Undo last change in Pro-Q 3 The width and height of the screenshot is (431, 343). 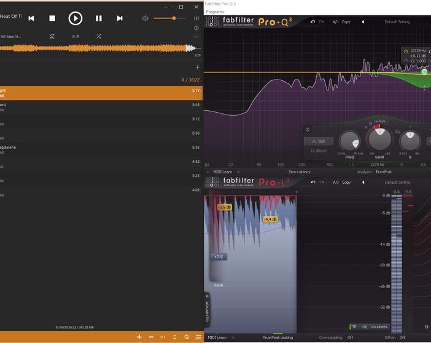(313, 21)
